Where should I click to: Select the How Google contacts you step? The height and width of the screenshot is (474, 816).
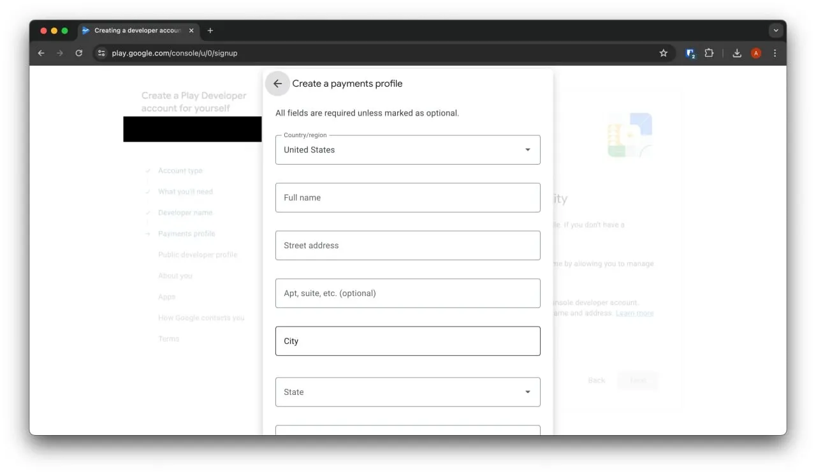pos(201,318)
